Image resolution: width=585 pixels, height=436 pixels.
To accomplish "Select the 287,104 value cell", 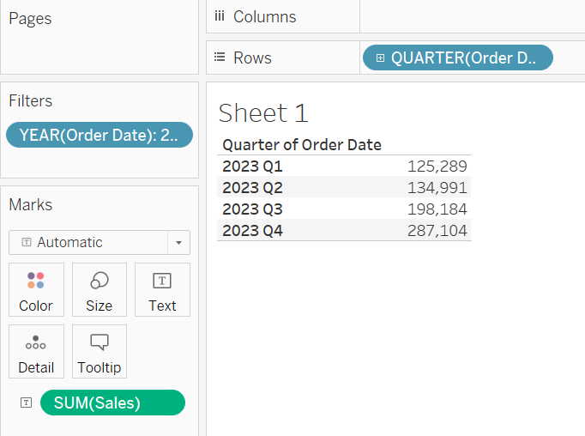I will point(437,231).
